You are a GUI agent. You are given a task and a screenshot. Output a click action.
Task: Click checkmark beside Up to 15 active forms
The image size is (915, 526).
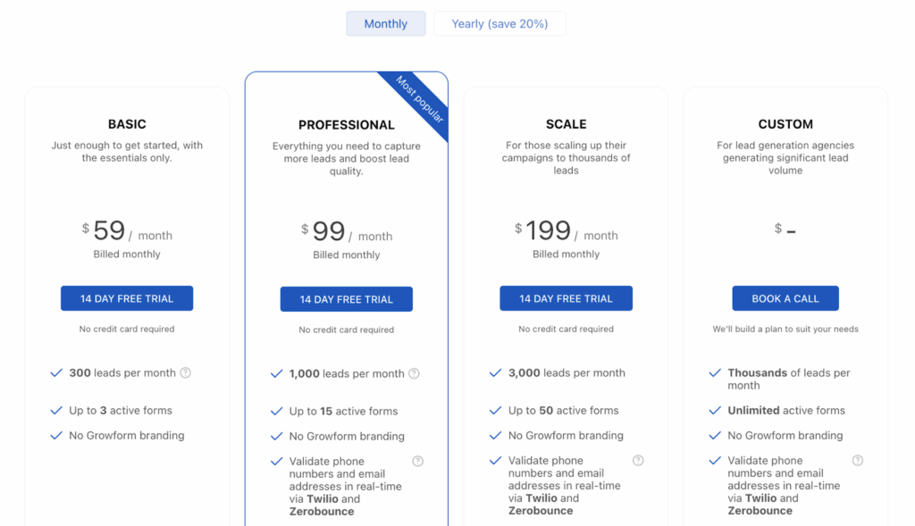277,411
